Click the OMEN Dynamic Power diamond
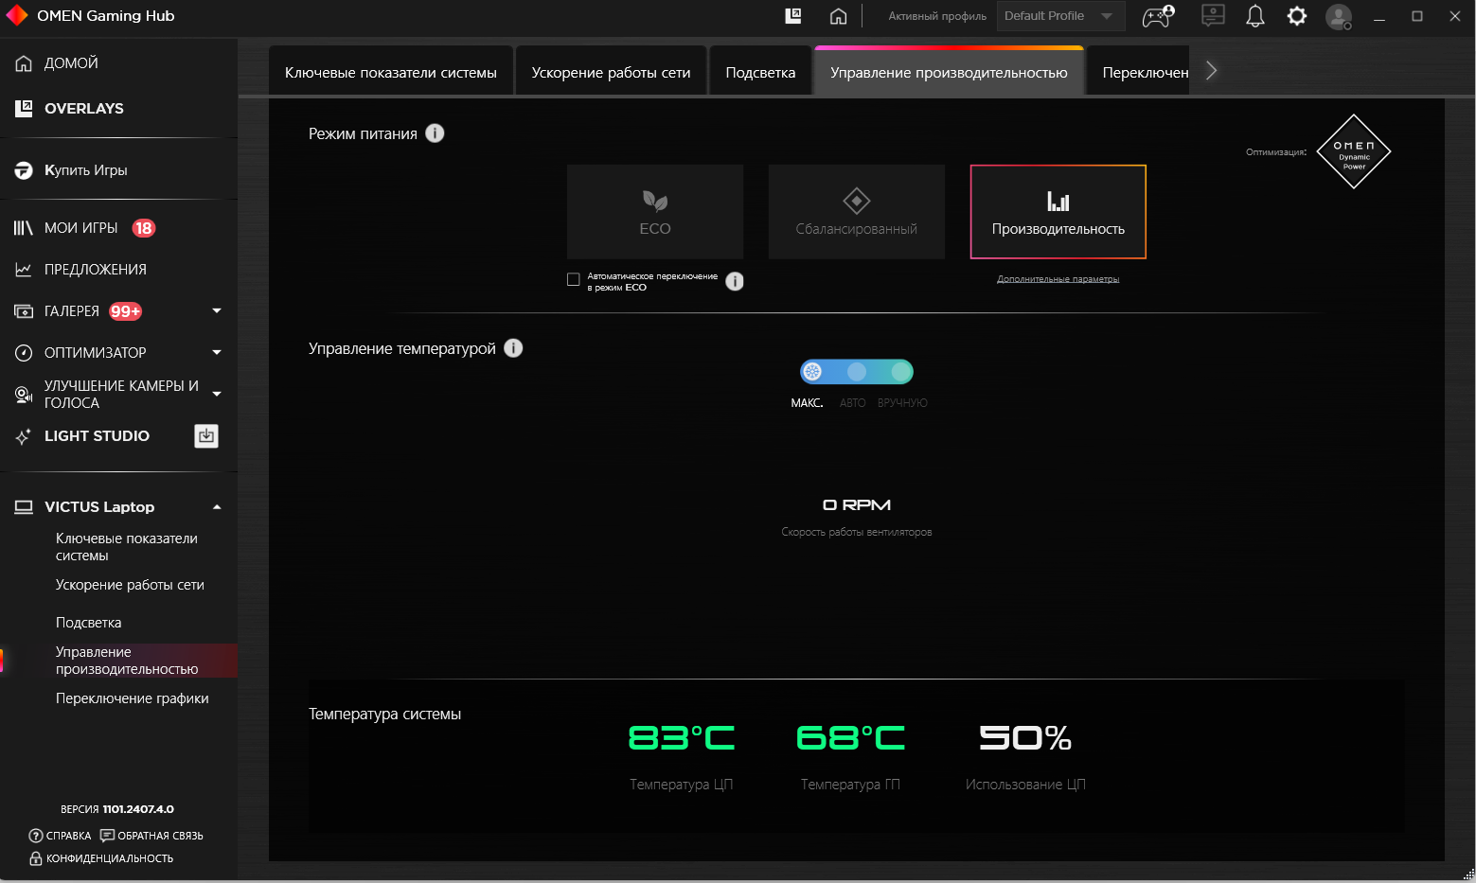 coord(1354,151)
